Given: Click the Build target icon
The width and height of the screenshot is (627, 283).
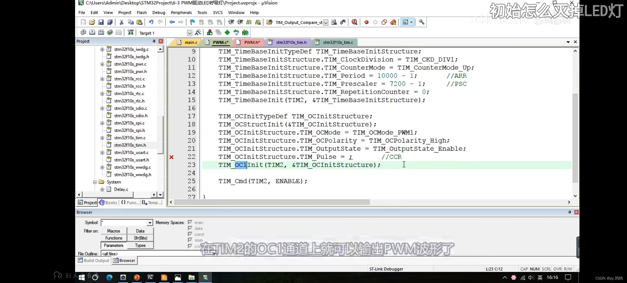Looking at the screenshot, I should (x=92, y=32).
